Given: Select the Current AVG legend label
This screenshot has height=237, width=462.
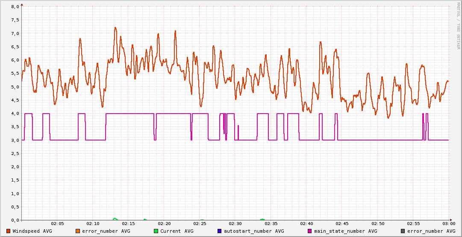Looking at the screenshot, I should pyautogui.click(x=177, y=231).
